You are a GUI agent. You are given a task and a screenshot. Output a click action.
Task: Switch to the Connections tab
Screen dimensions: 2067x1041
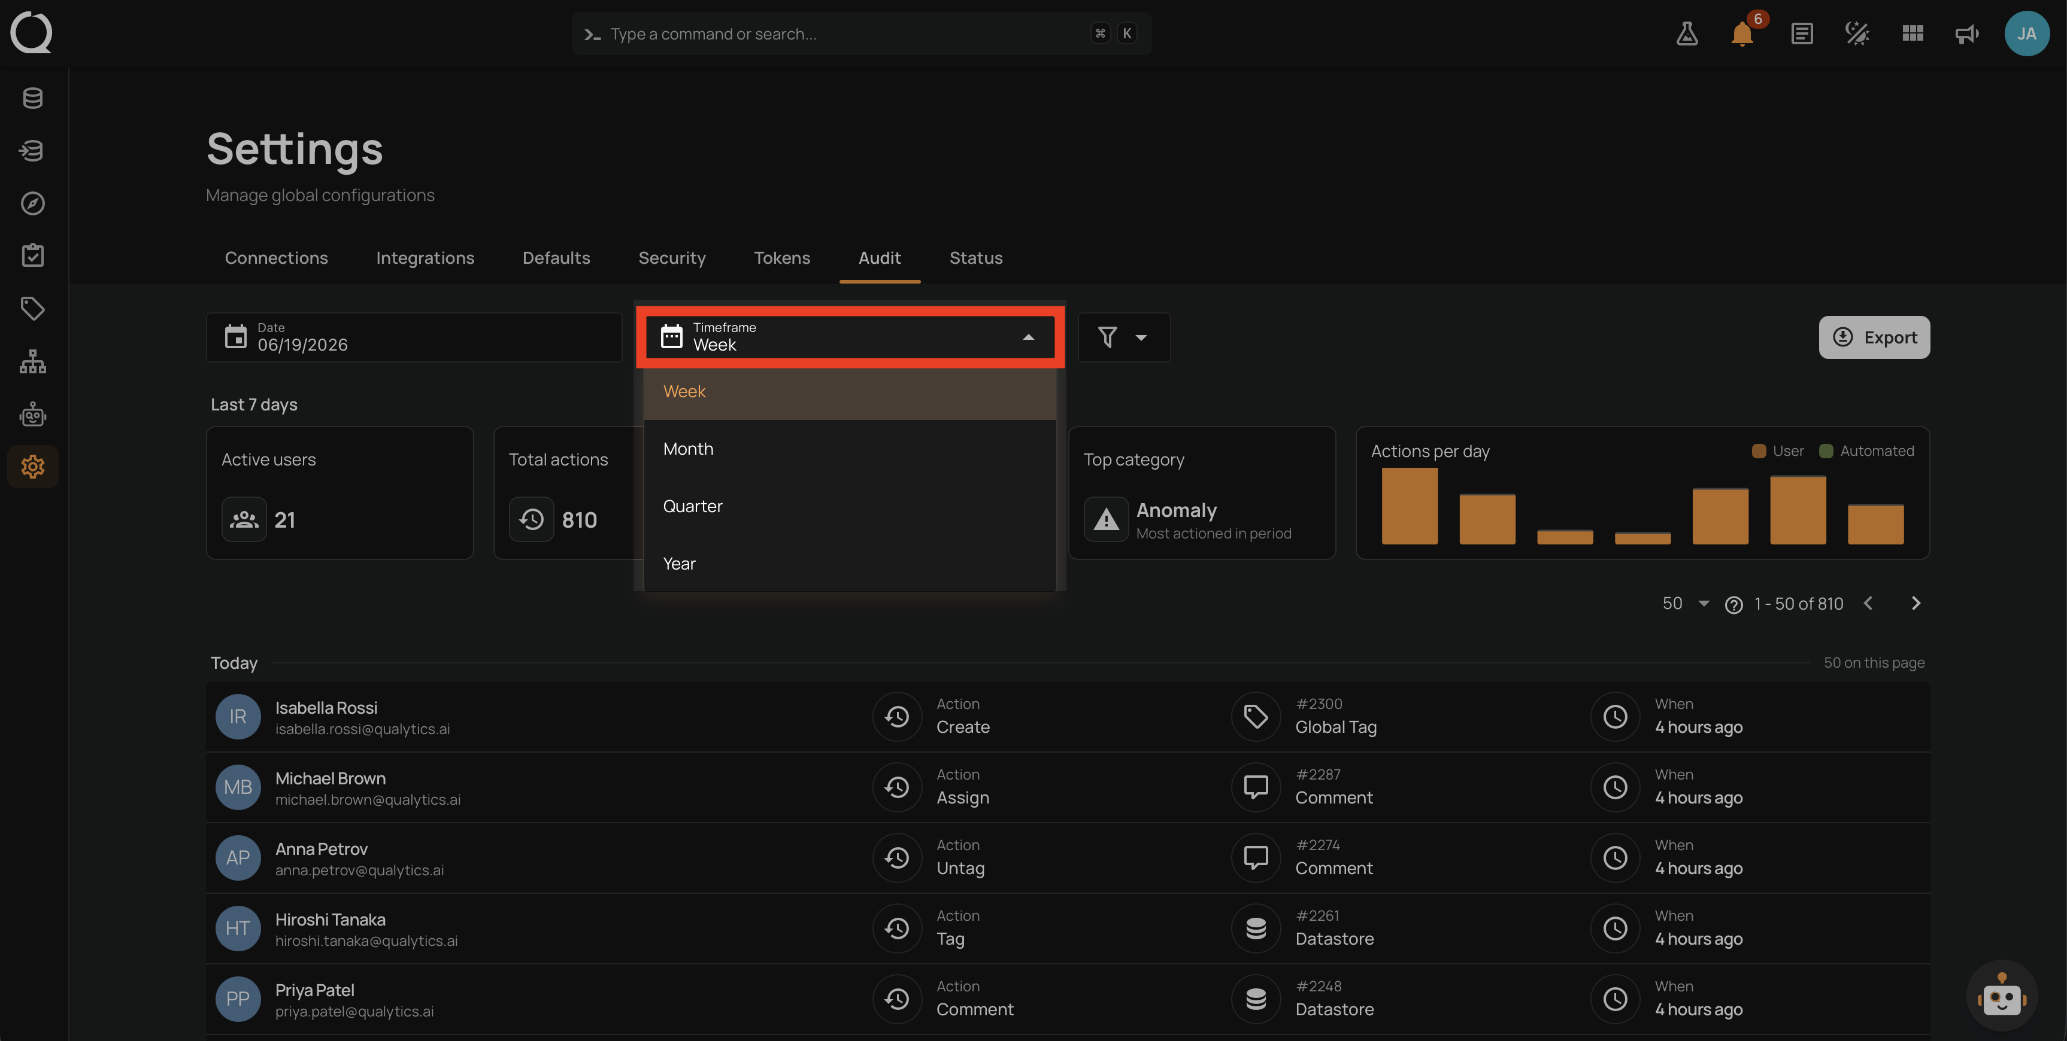[x=276, y=258]
